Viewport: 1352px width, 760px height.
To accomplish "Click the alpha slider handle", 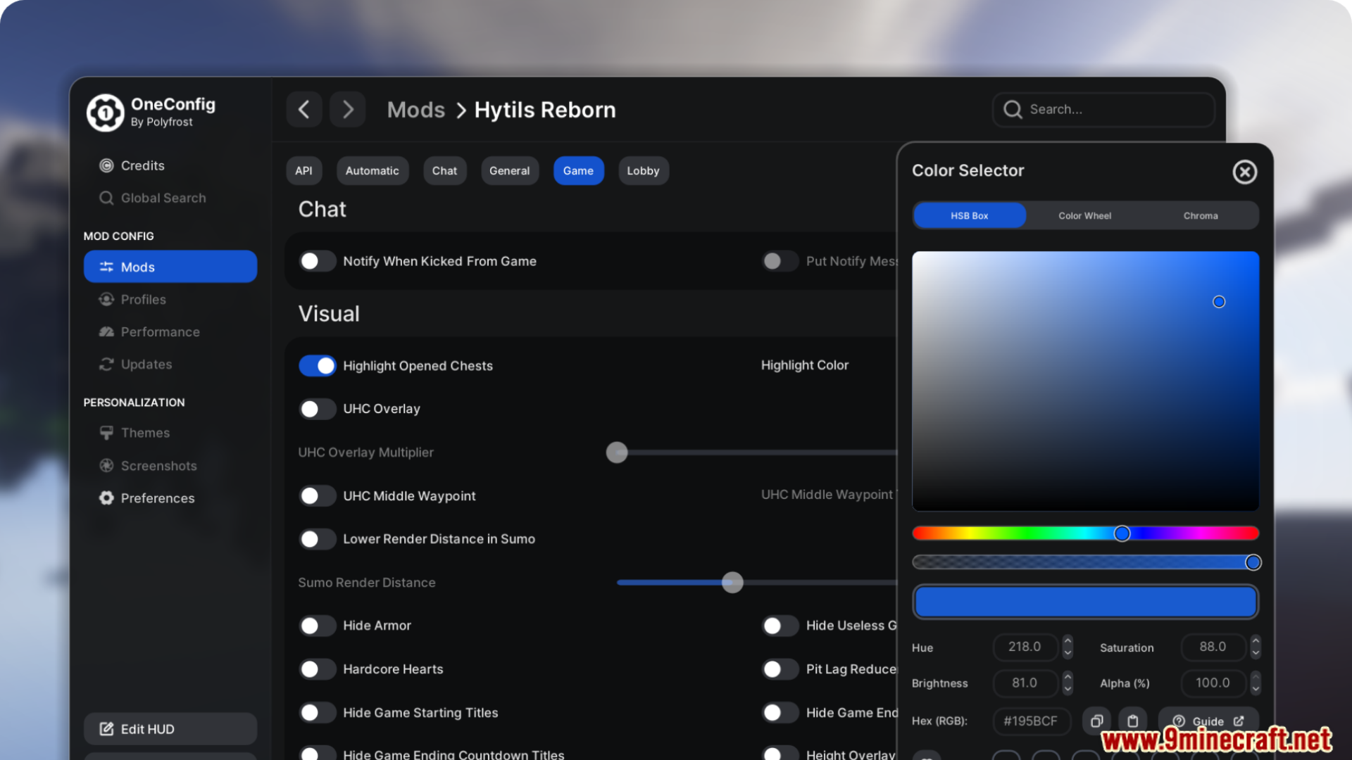I will pos(1253,562).
